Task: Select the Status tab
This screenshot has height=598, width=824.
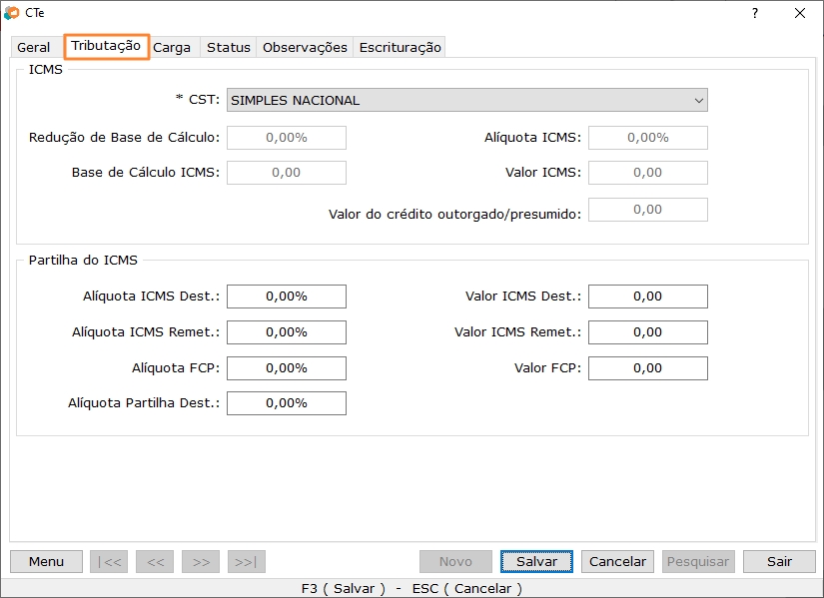Action: [229, 47]
